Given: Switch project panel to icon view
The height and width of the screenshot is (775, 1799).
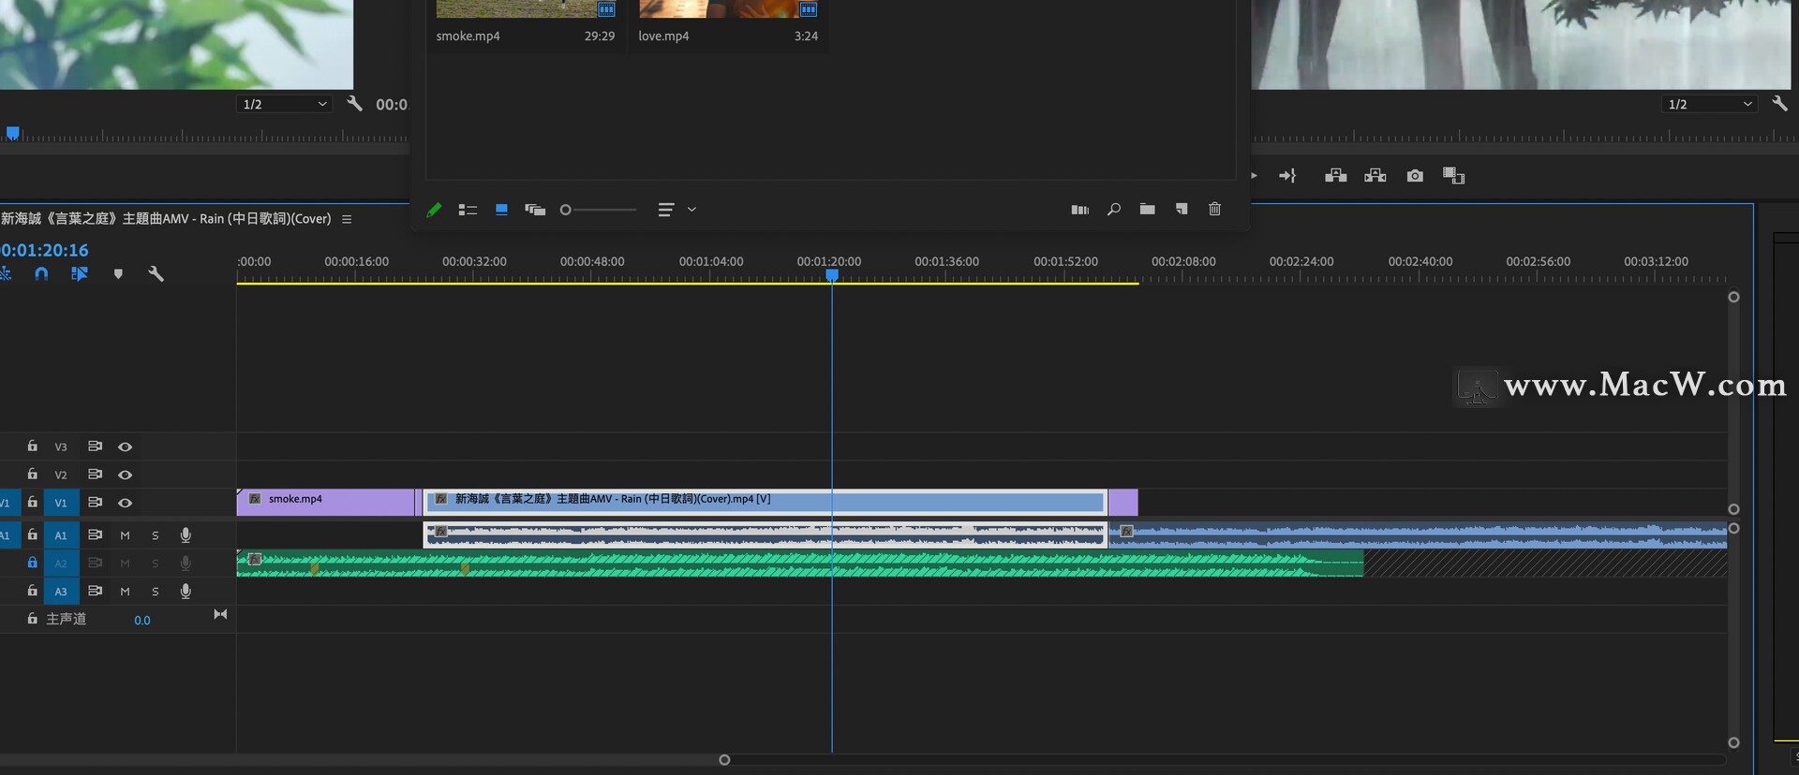Looking at the screenshot, I should pos(501,210).
